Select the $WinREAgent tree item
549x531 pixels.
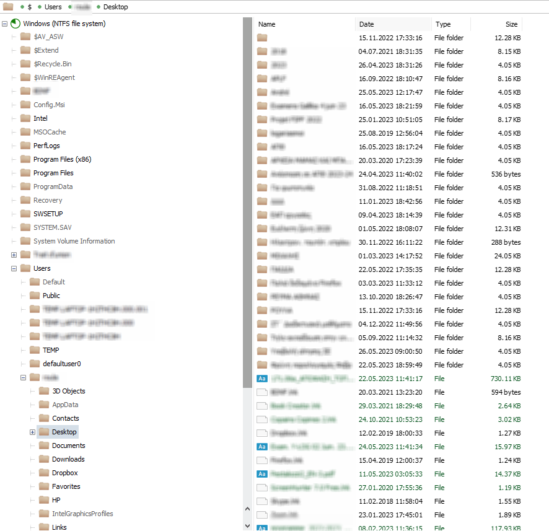tap(54, 77)
